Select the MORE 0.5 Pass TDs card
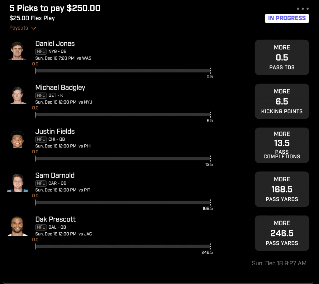Viewport: 319px width, 284px height. 282,57
